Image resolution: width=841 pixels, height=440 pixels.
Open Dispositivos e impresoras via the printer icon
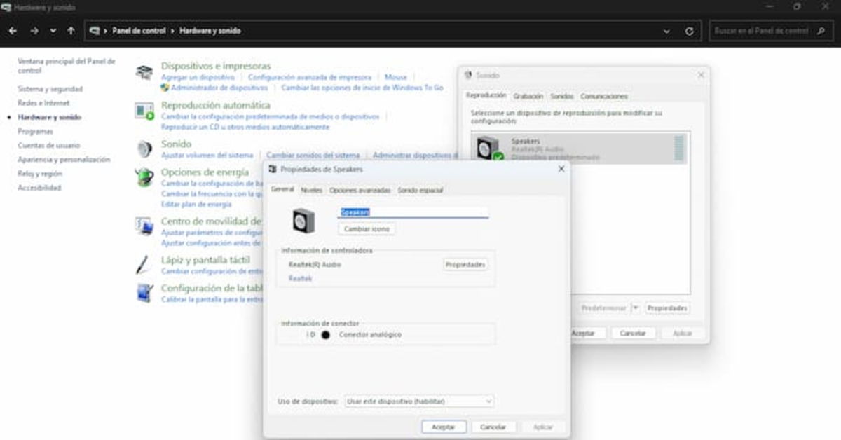pyautogui.click(x=144, y=70)
